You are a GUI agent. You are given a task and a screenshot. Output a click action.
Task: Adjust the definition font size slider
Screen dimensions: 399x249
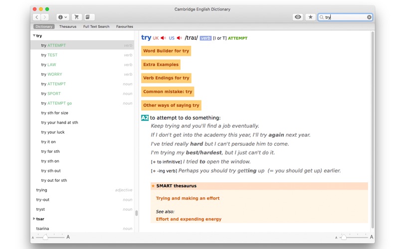coord(344,237)
